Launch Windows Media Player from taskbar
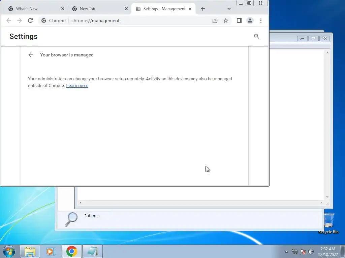Screen dimensions: 345x258 pyautogui.click(x=51, y=251)
